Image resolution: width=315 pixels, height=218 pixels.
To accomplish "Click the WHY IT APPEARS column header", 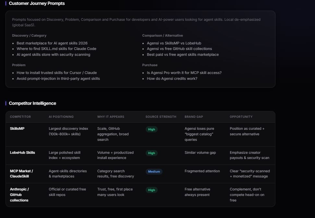I will click(111, 117).
